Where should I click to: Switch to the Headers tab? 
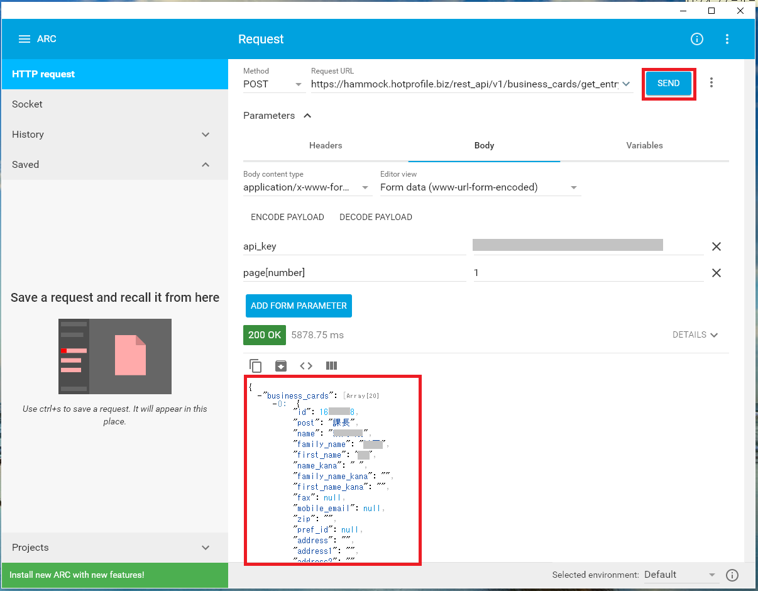[326, 145]
